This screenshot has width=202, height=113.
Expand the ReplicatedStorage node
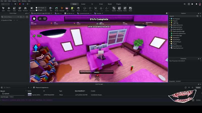(170, 31)
